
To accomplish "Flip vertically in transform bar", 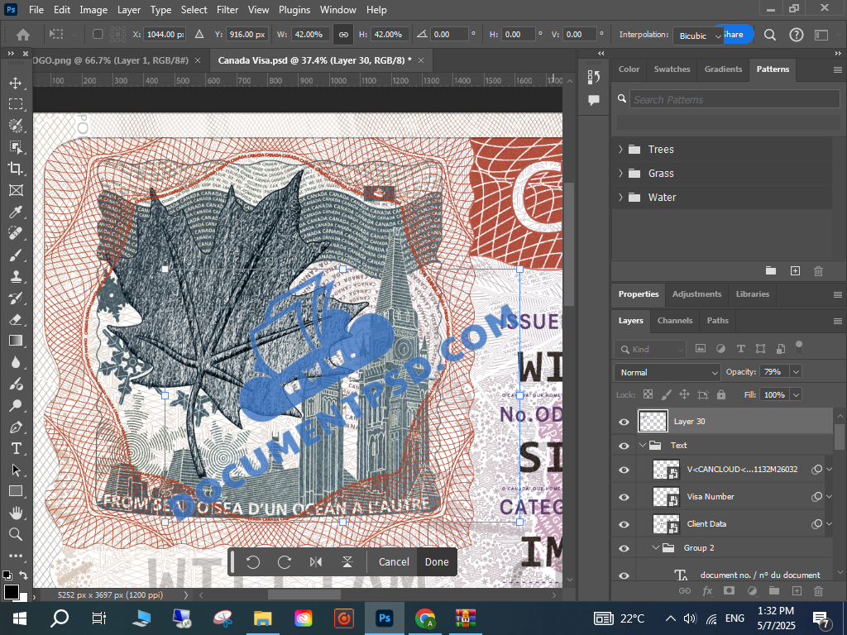I will [347, 562].
